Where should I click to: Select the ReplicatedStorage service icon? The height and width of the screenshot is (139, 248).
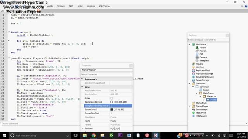pyautogui.click(x=193, y=74)
